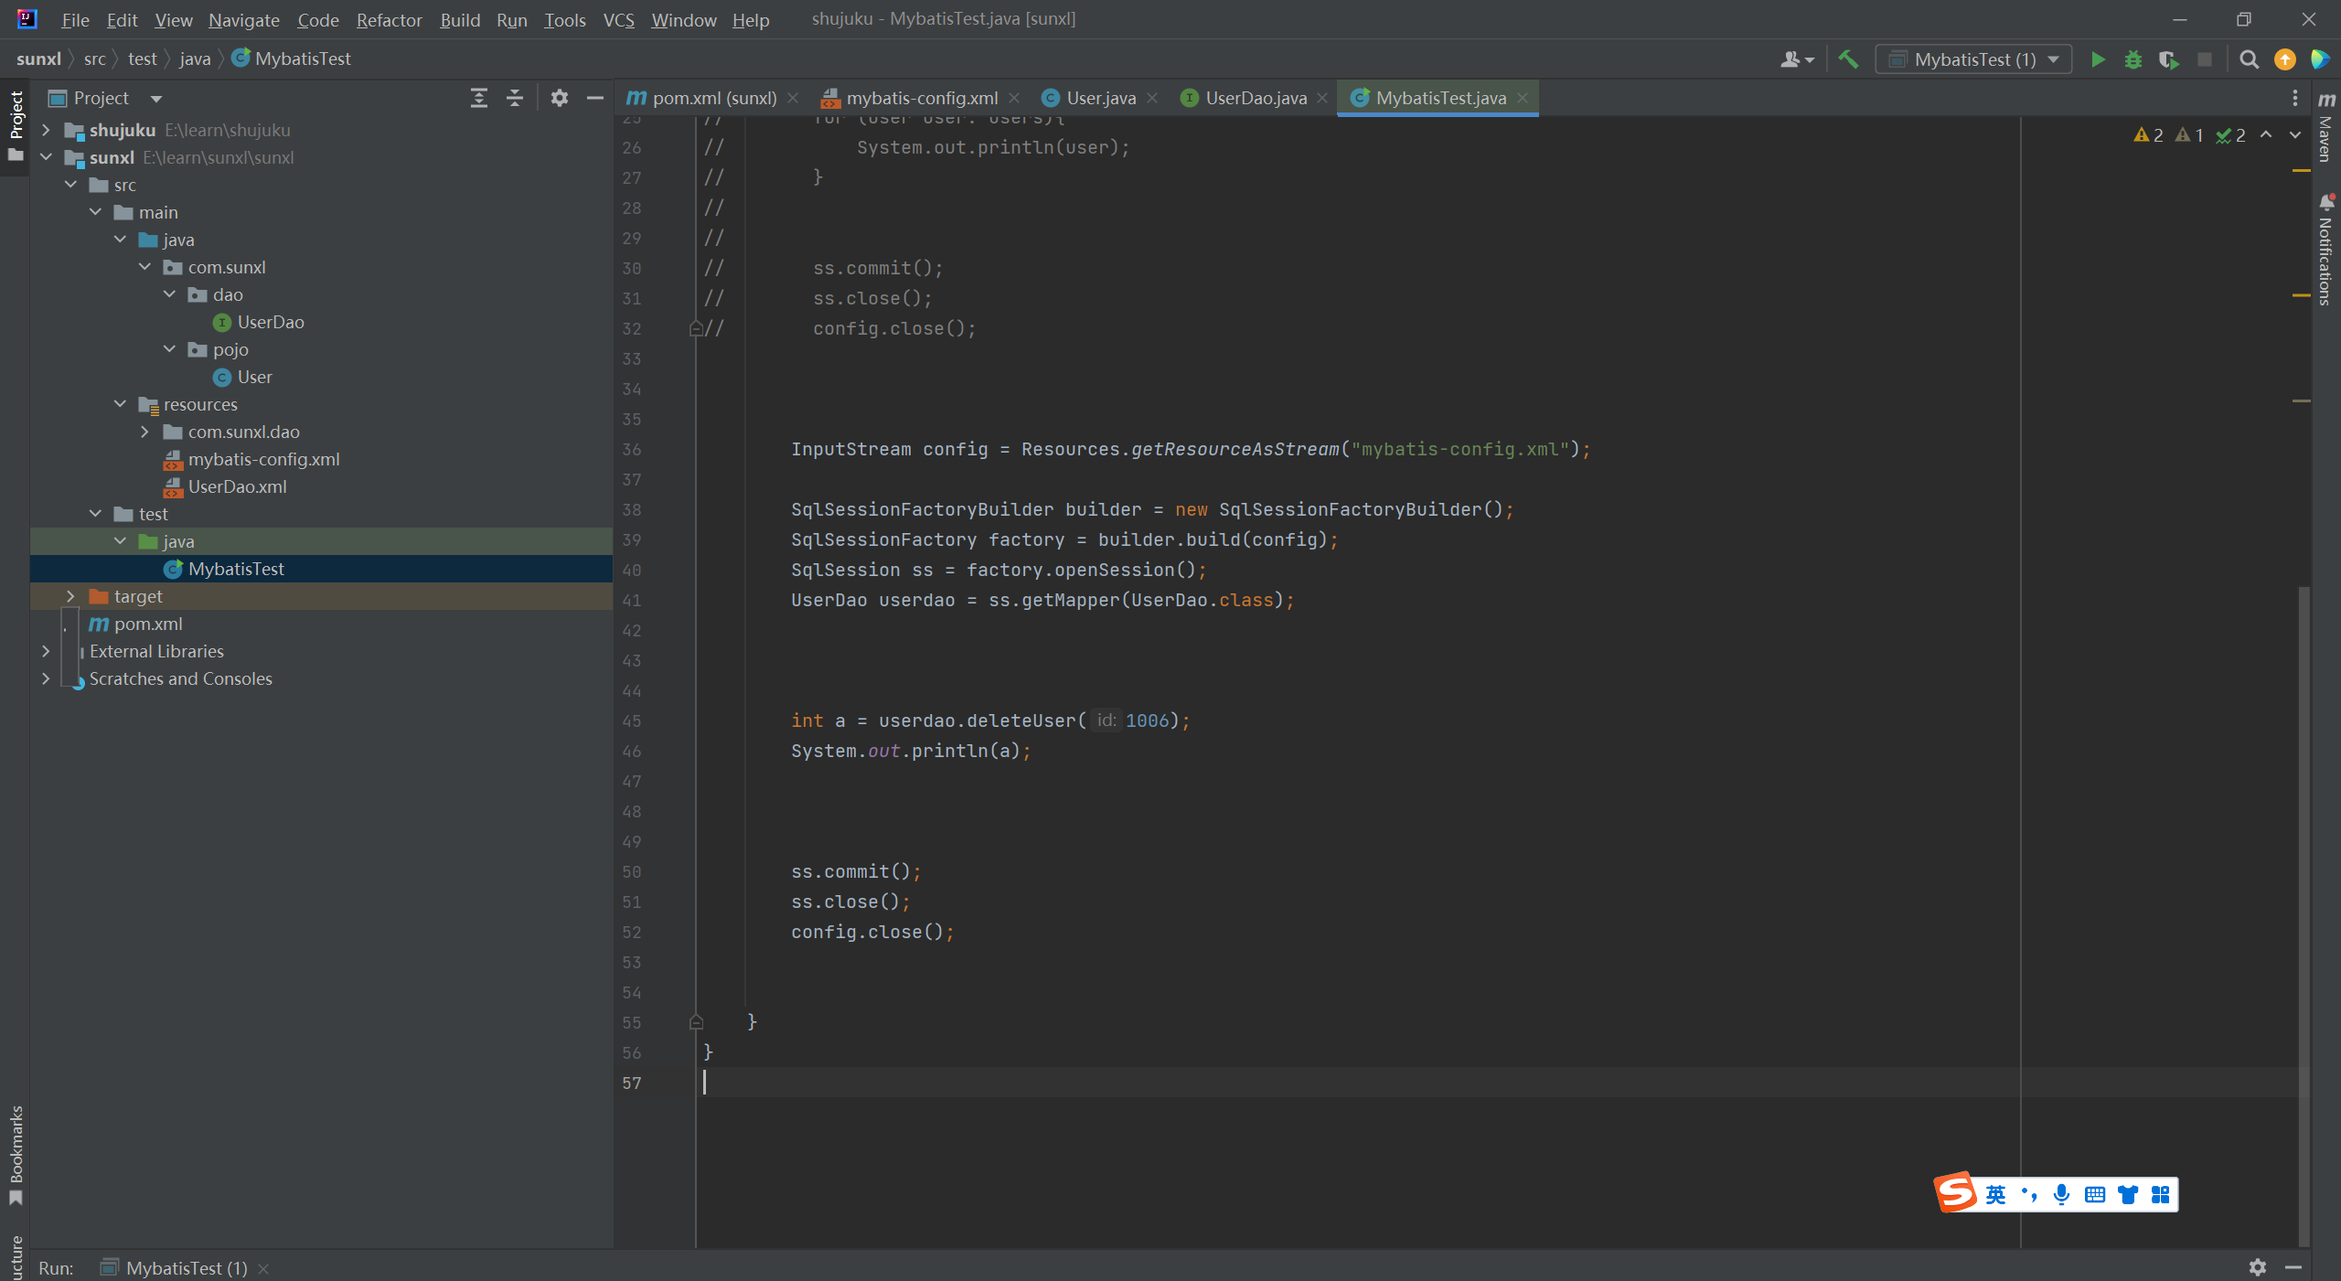Hide the Project tool window
Image resolution: width=2341 pixels, height=1281 pixels.
[595, 98]
